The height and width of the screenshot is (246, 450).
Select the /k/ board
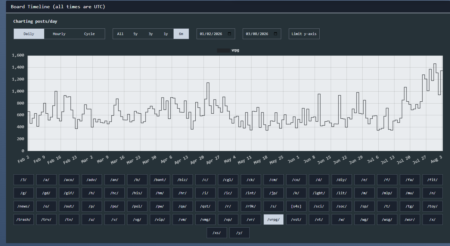tap(296, 193)
